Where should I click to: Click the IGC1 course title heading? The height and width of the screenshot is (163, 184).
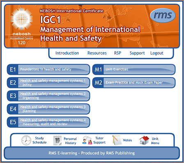(50, 20)
